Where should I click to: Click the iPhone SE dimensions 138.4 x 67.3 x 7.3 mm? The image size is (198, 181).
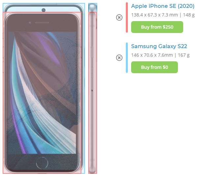tap(155, 15)
